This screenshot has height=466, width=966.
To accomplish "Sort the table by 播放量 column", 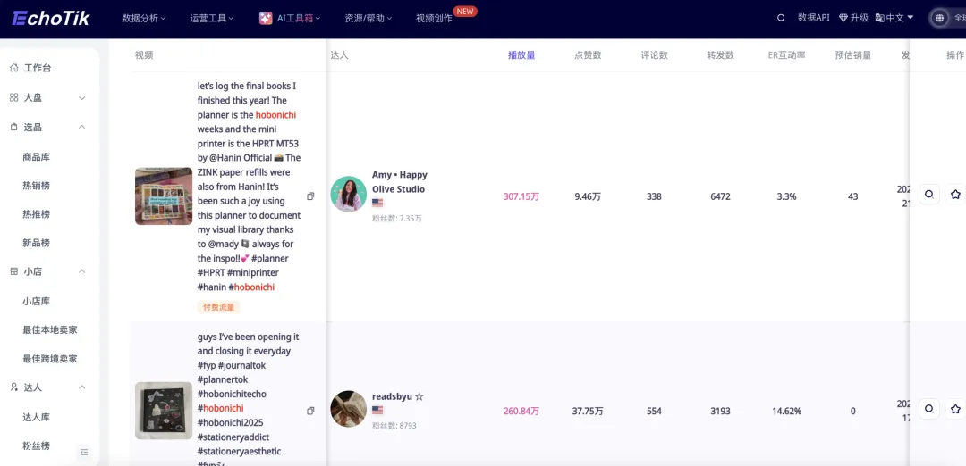I will [521, 55].
